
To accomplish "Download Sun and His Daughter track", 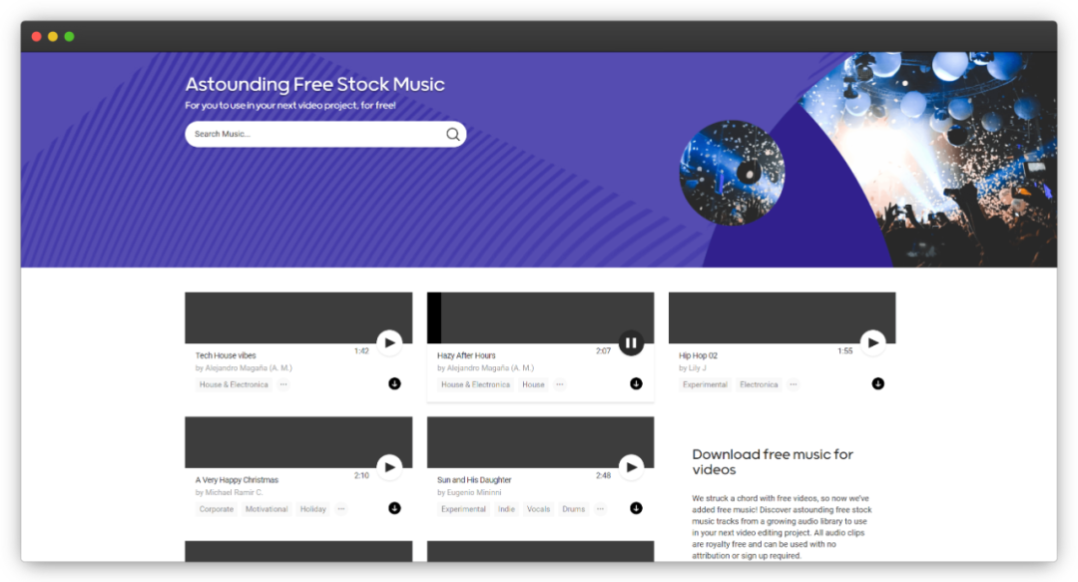I will point(636,508).
